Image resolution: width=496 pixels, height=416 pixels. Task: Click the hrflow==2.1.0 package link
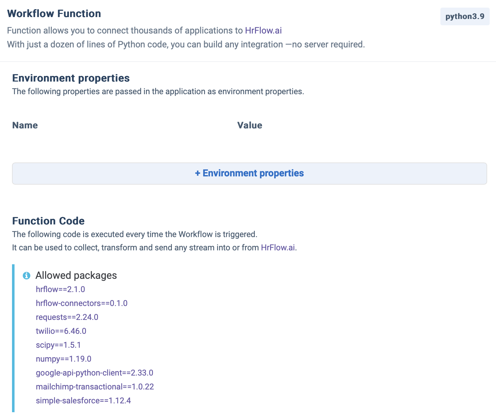coord(60,289)
